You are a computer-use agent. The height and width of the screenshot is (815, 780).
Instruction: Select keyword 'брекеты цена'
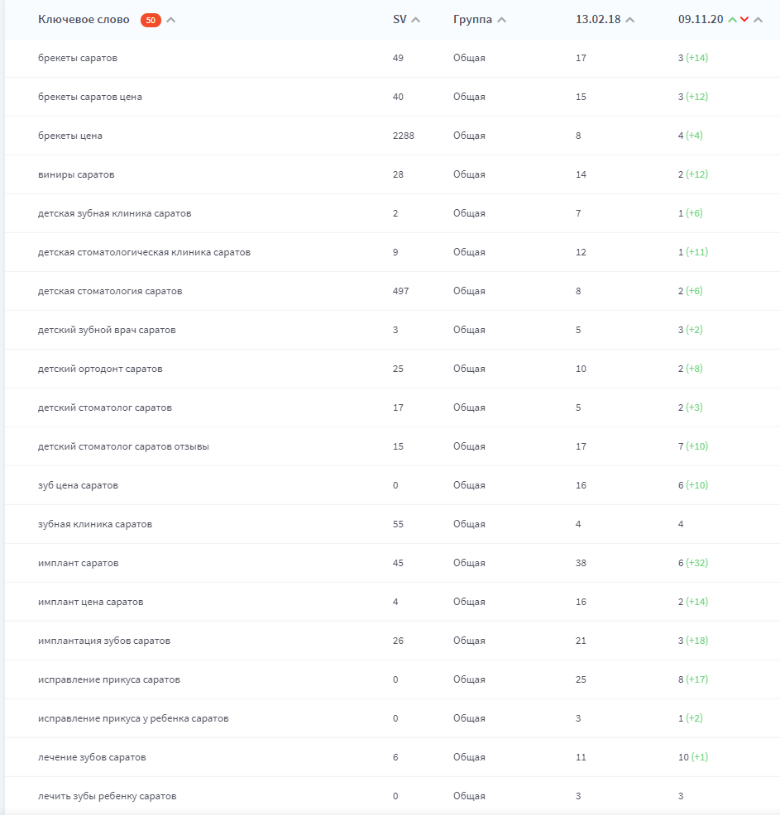pyautogui.click(x=70, y=136)
